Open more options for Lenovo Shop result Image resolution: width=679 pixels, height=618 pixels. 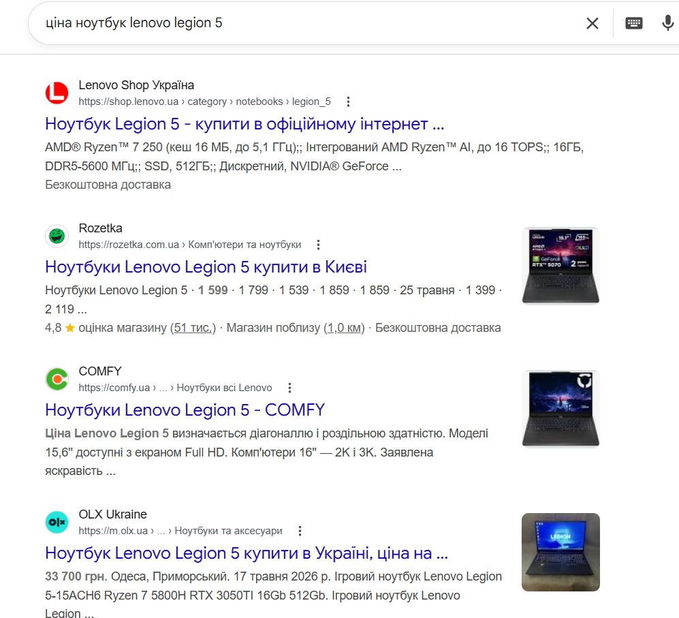coord(348,102)
